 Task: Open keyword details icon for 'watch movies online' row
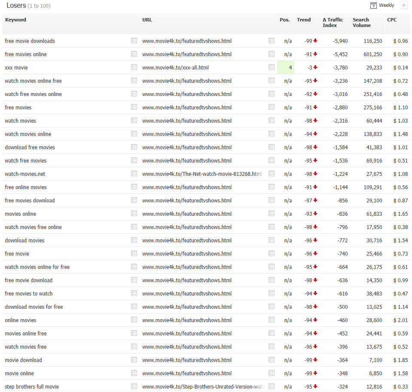click(134, 134)
